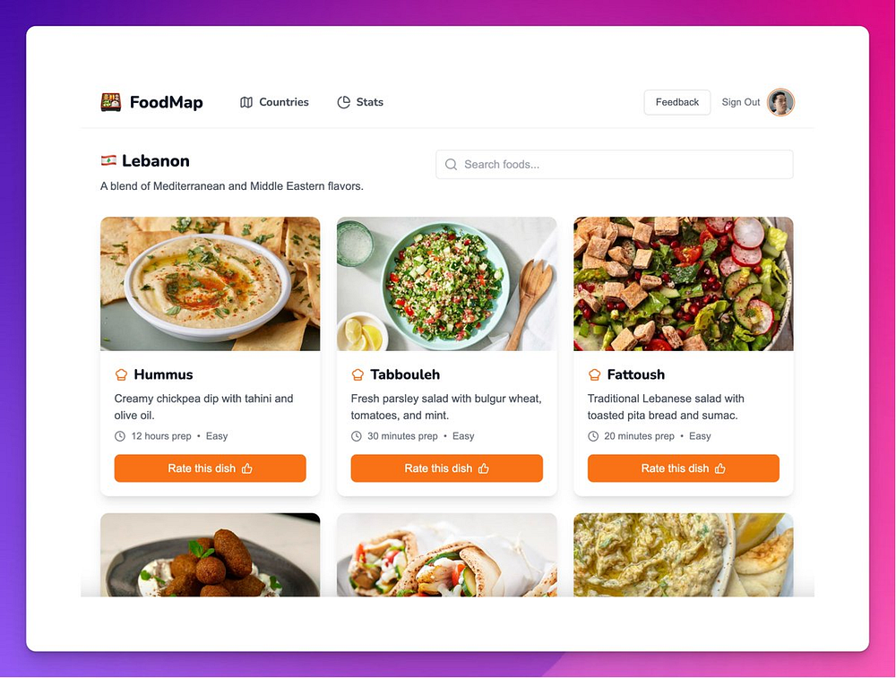Click the chef hat icon beside Fattoush
The image size is (896, 678).
[x=594, y=374]
